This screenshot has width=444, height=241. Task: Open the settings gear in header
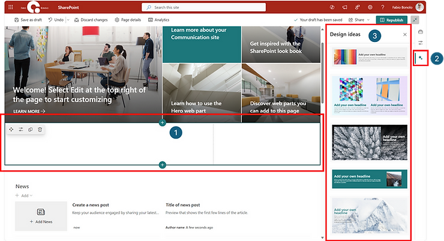point(370,7)
